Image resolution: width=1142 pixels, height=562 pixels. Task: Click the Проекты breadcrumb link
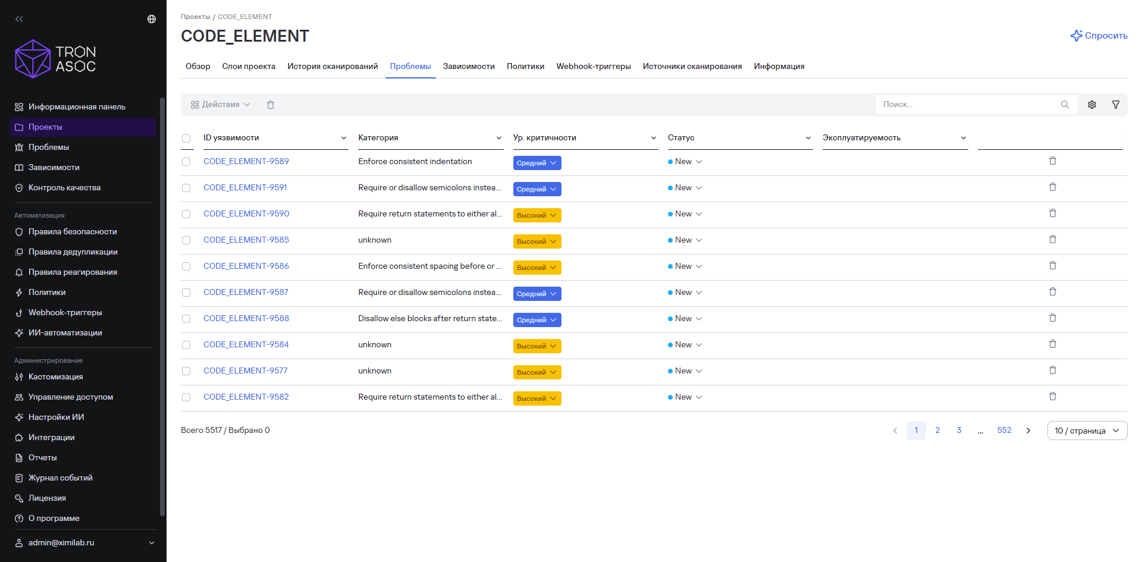tap(196, 17)
